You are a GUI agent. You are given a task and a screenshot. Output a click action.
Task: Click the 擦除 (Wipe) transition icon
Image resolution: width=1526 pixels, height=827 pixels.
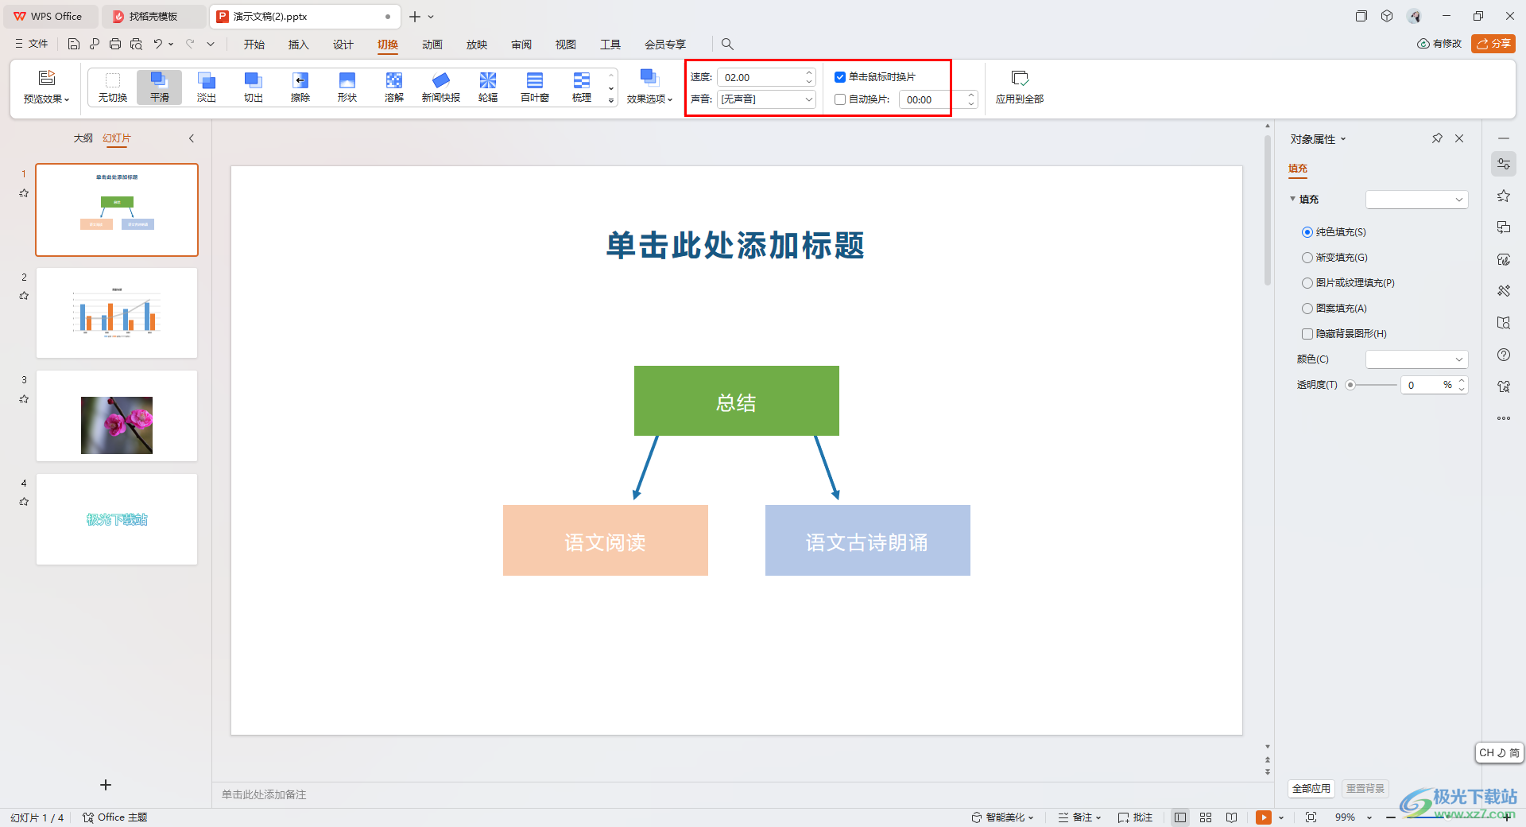tap(300, 86)
